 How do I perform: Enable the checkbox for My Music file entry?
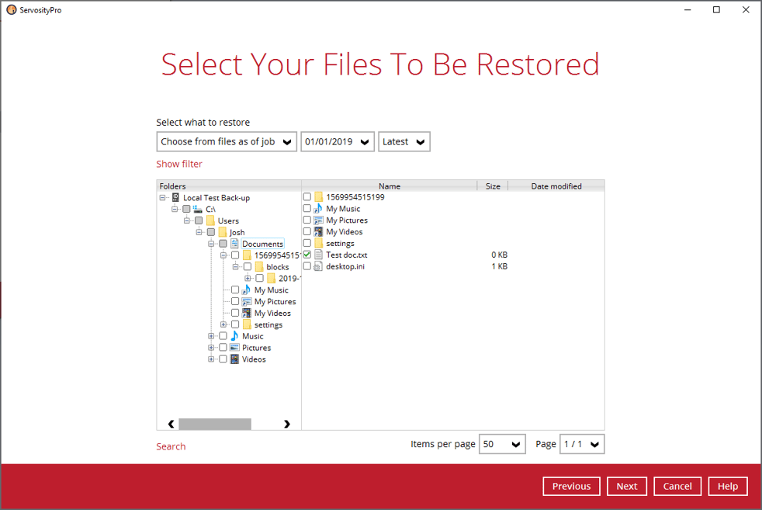307,208
